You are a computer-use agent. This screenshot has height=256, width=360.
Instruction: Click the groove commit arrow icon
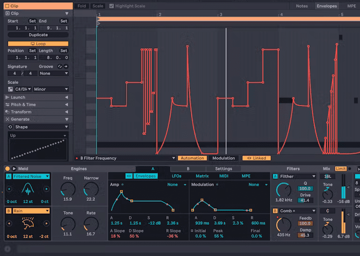click(x=66, y=66)
